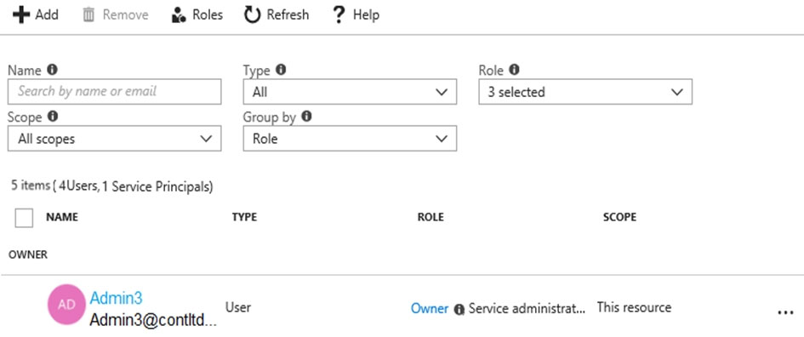Viewport: 804px width, 337px height.
Task: Click info icon beside Owner role
Action: click(459, 309)
